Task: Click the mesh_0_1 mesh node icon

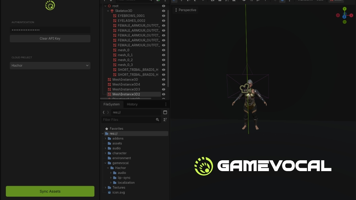Action: [x=115, y=55]
